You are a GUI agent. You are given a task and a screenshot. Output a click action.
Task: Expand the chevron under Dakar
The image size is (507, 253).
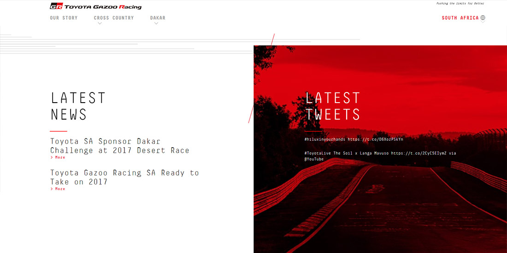156,23
